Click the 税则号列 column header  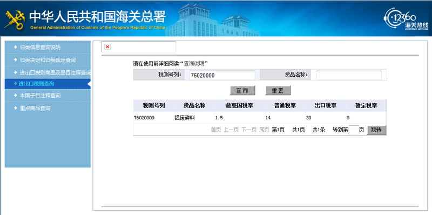point(154,105)
